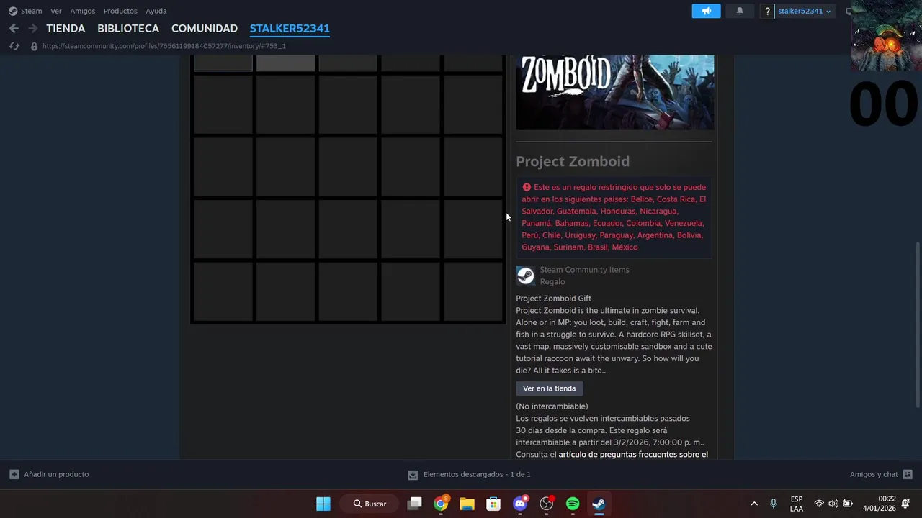Click the Steam Community Items label
This screenshot has width=922, height=518.
tap(584, 270)
